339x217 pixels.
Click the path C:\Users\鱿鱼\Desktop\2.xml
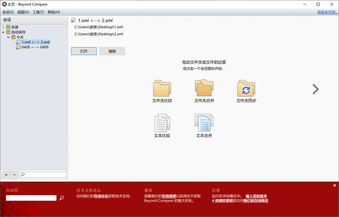[x=99, y=34]
